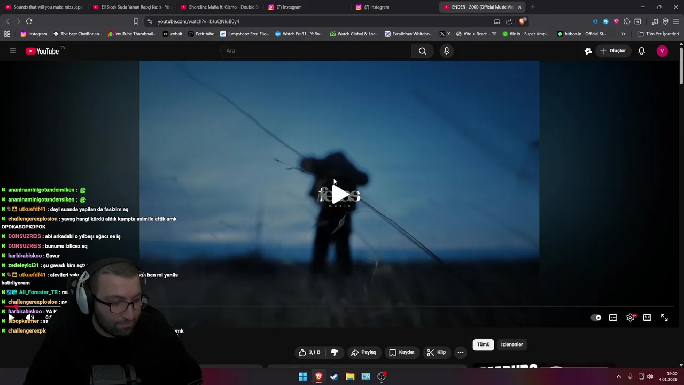Screen dimensions: 684x385
Task: Open the Shazam extension icon
Action: pos(605,21)
